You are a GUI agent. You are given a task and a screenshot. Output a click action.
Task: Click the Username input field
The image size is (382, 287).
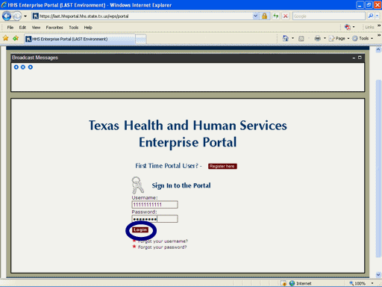[154, 205]
